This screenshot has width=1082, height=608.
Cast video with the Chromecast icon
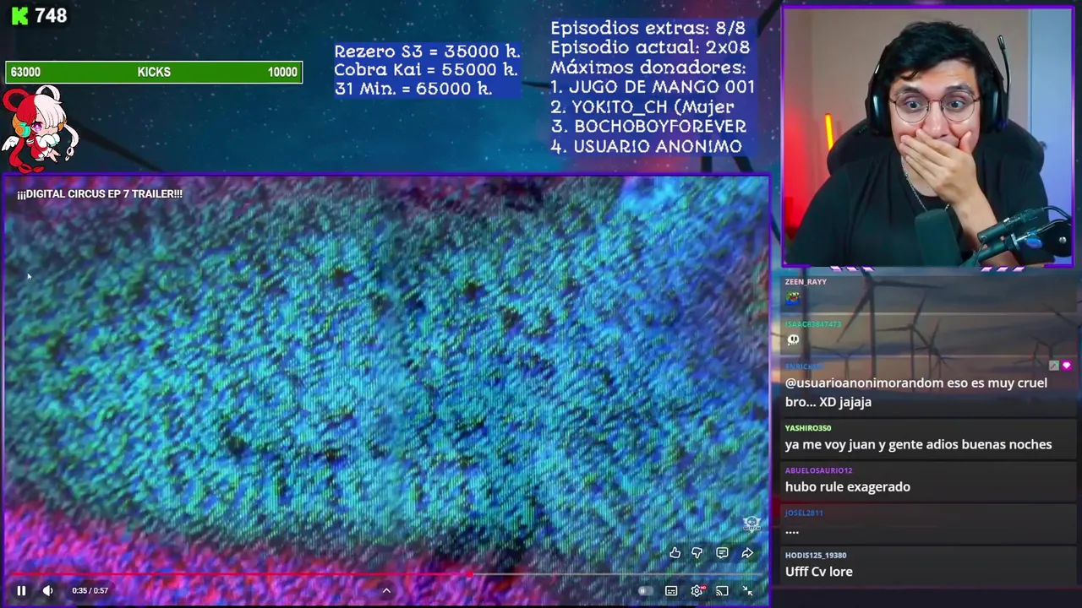pyautogui.click(x=722, y=591)
